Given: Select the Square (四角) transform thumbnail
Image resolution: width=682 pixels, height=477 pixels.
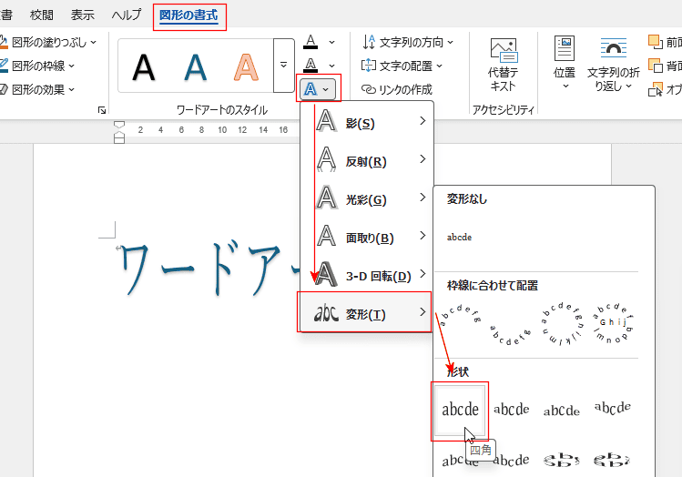Looking at the screenshot, I should (x=460, y=411).
